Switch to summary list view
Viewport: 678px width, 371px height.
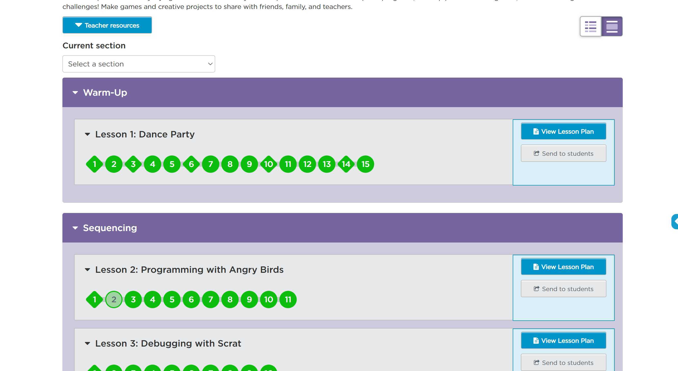590,26
